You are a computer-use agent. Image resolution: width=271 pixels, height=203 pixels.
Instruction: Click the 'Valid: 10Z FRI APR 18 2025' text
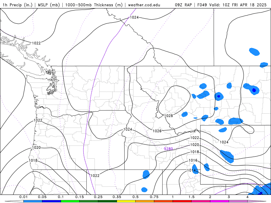pyautogui.click(x=238, y=5)
